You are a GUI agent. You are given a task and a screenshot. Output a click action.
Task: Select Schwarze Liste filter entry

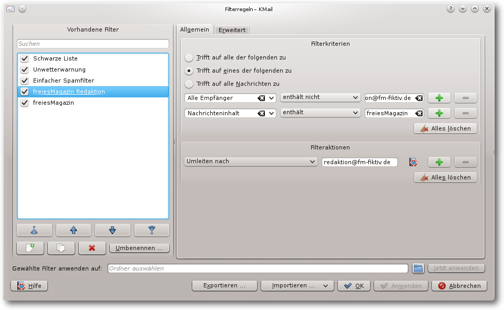point(93,58)
